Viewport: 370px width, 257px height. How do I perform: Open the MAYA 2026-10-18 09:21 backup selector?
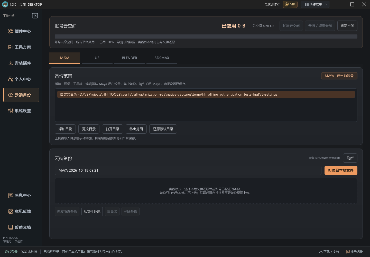[188, 170]
